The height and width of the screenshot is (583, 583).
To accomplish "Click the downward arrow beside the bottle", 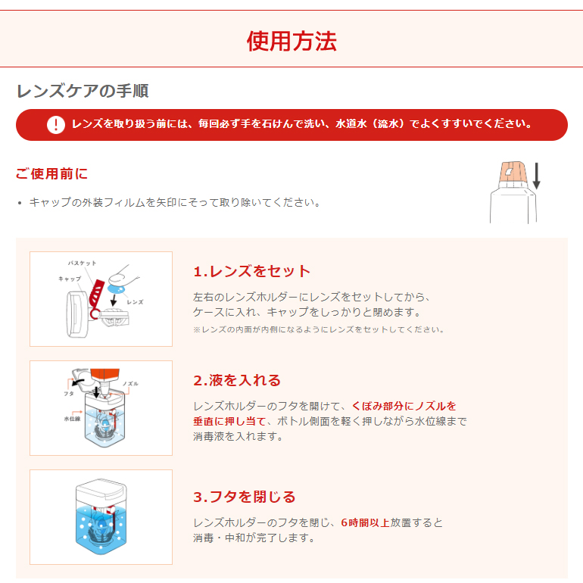I will (536, 176).
